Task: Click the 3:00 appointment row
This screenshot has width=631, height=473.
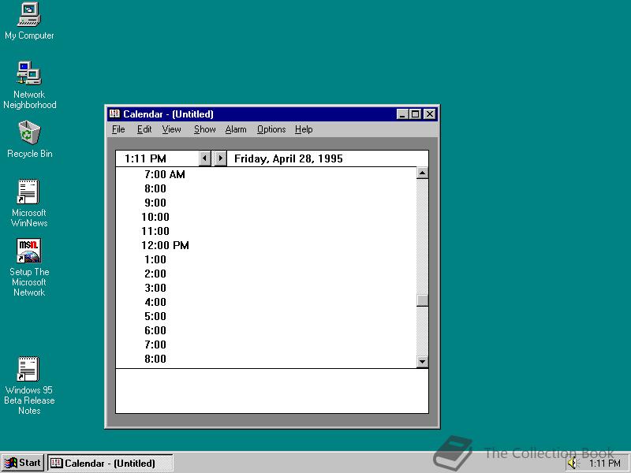Action: [x=266, y=288]
